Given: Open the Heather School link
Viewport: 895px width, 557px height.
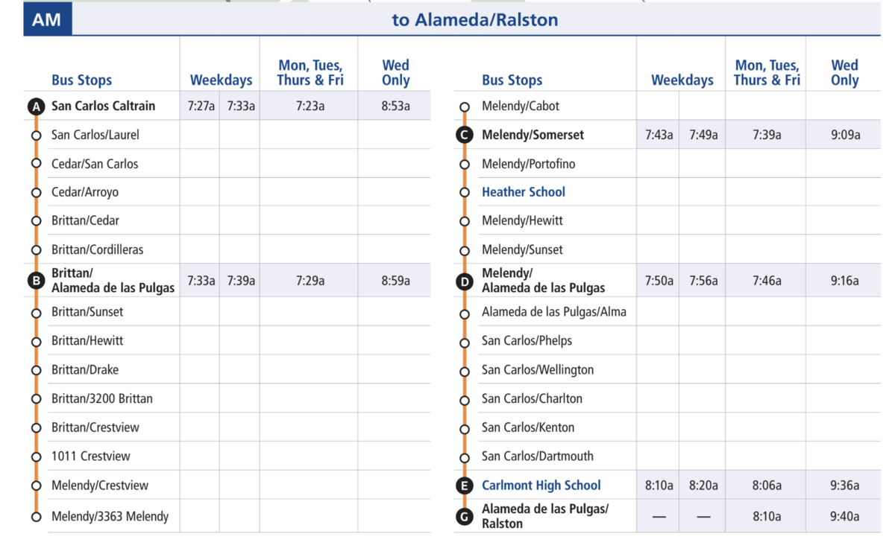Looking at the screenshot, I should click(523, 192).
